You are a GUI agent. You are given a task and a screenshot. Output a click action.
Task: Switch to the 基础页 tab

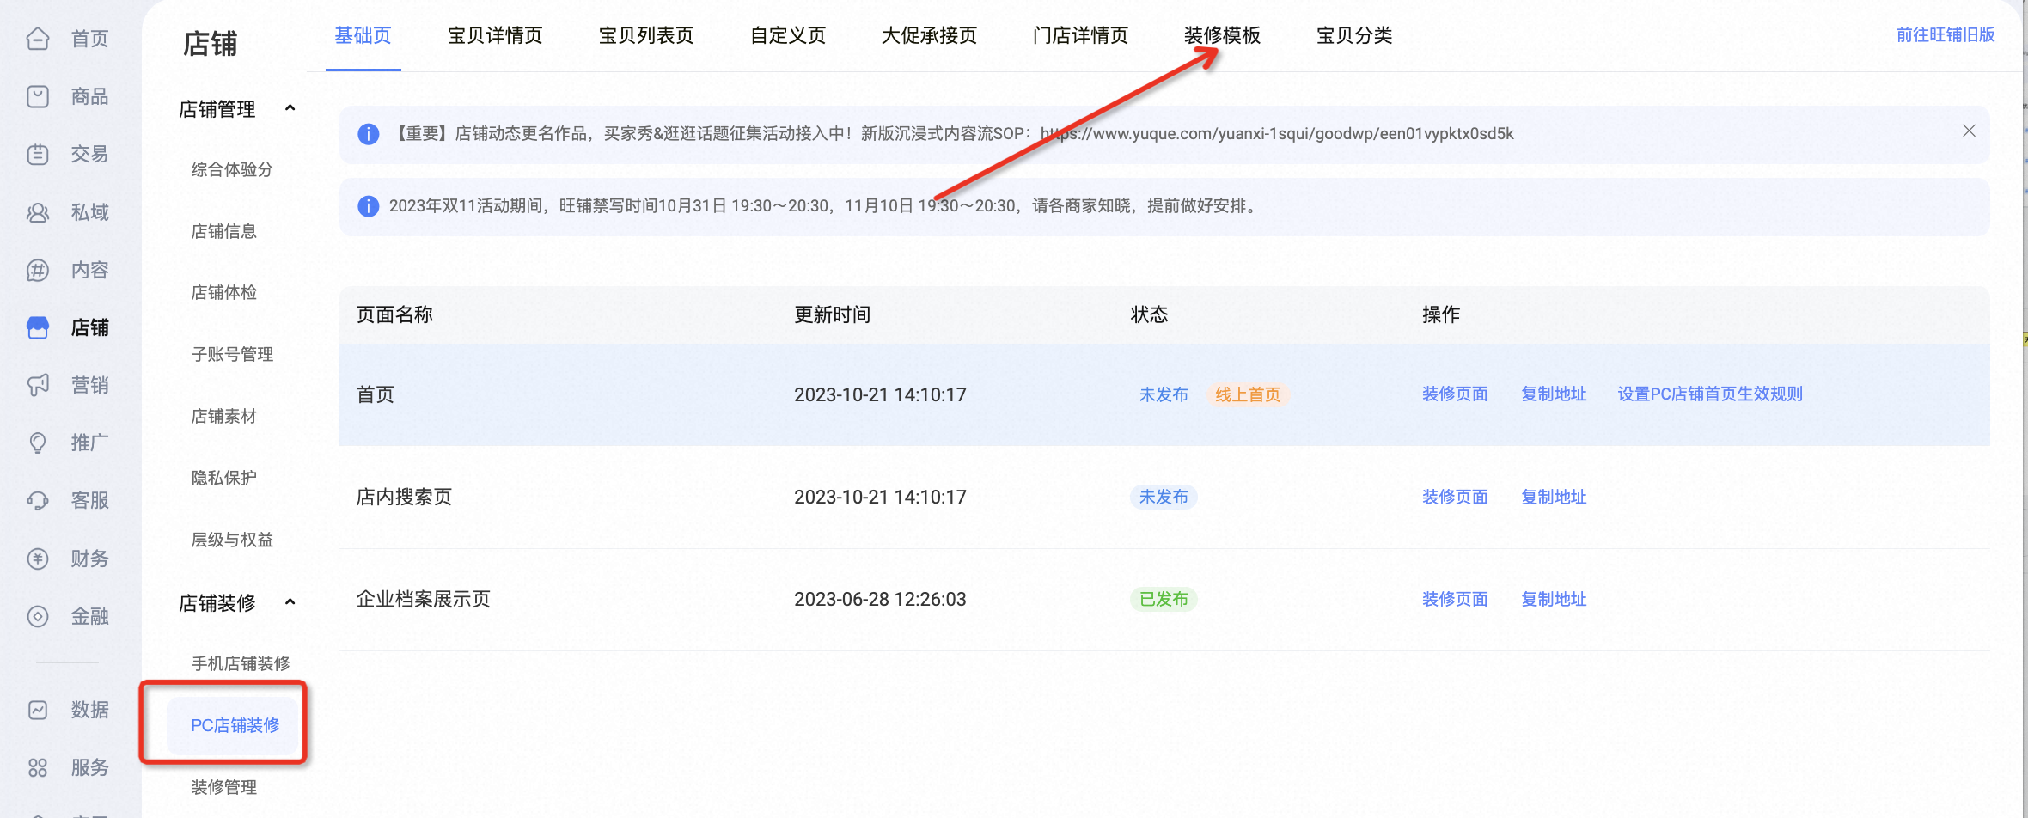click(x=363, y=35)
